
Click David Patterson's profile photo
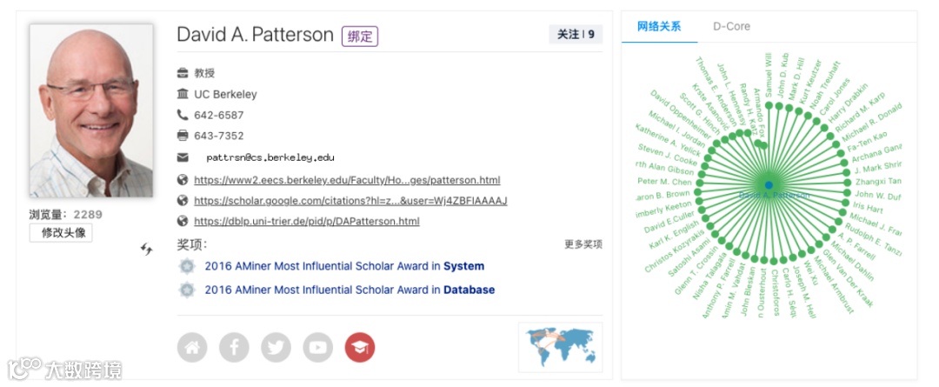[x=91, y=110]
